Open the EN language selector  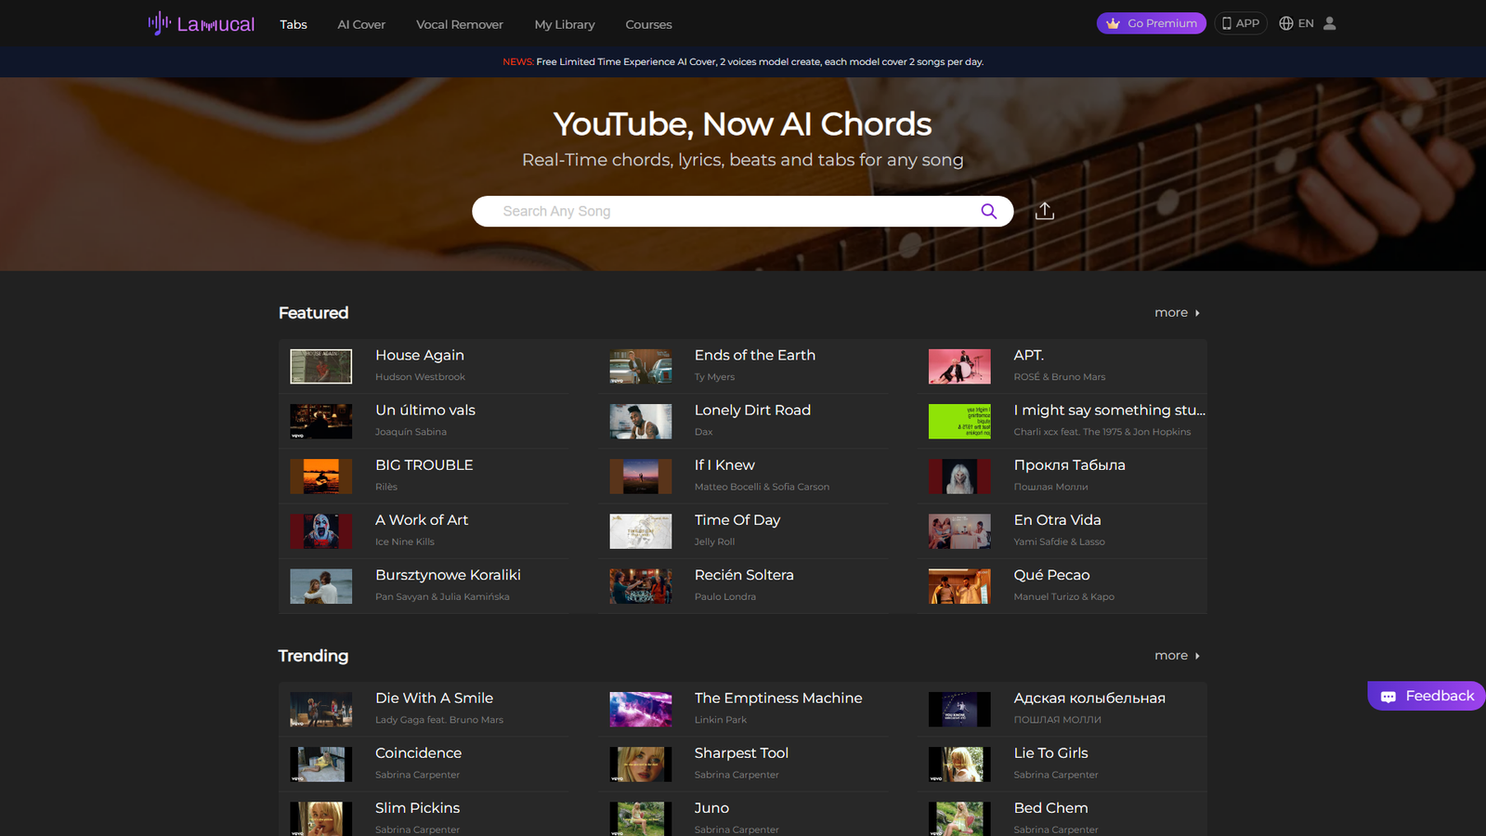click(1297, 23)
